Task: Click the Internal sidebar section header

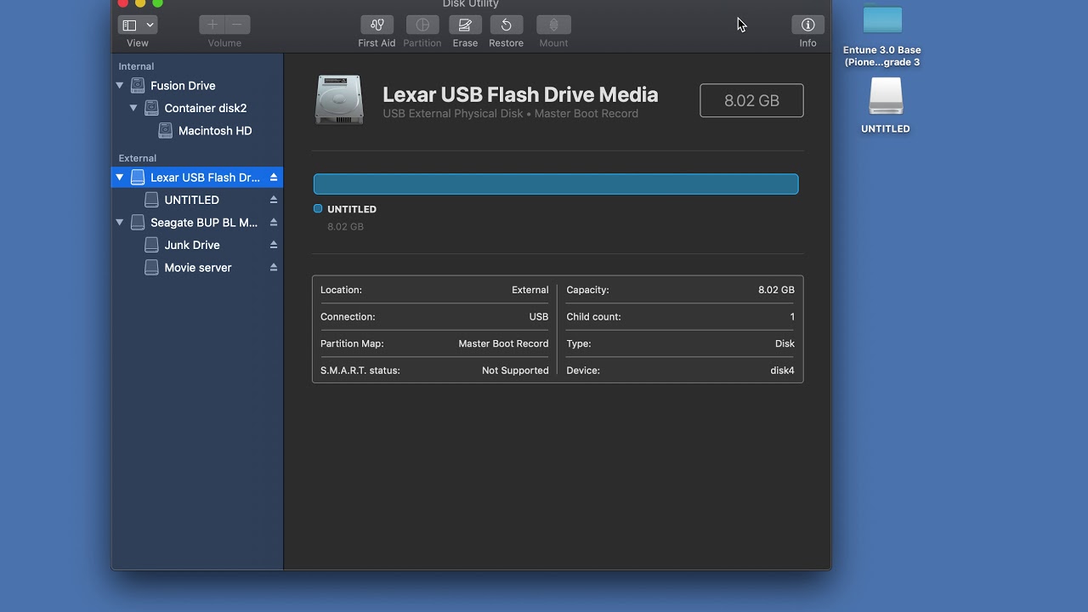Action: coord(136,66)
